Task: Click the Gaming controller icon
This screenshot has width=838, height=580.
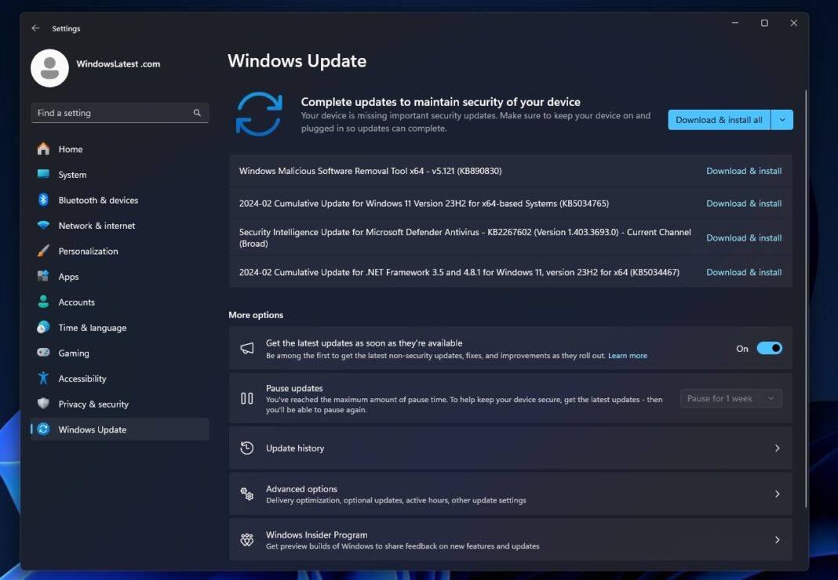Action: point(43,353)
